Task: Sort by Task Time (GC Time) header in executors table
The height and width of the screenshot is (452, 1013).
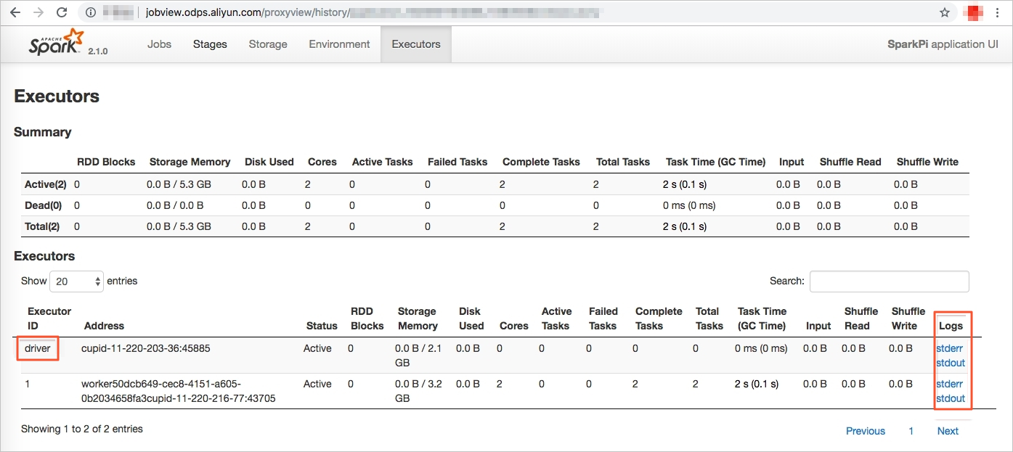Action: tap(762, 319)
